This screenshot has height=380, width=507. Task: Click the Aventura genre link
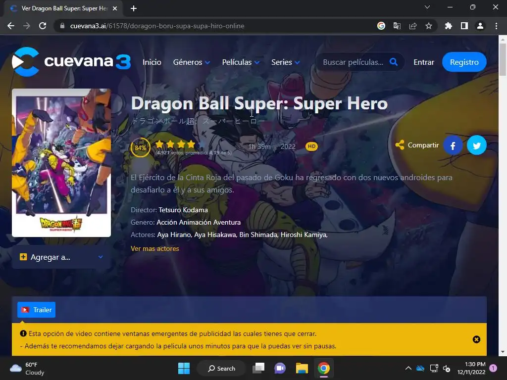tap(228, 222)
